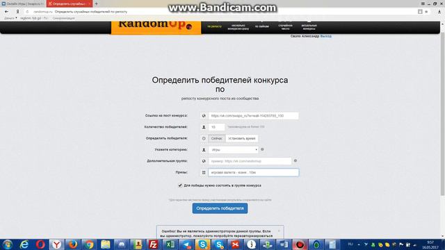This screenshot has height=250, width=445.
Task: Open the highlighted Skype taskbar icon
Action: click(203, 244)
